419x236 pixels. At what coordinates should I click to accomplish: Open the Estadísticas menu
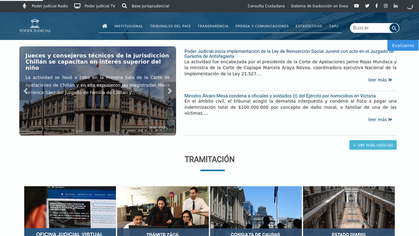tap(309, 26)
